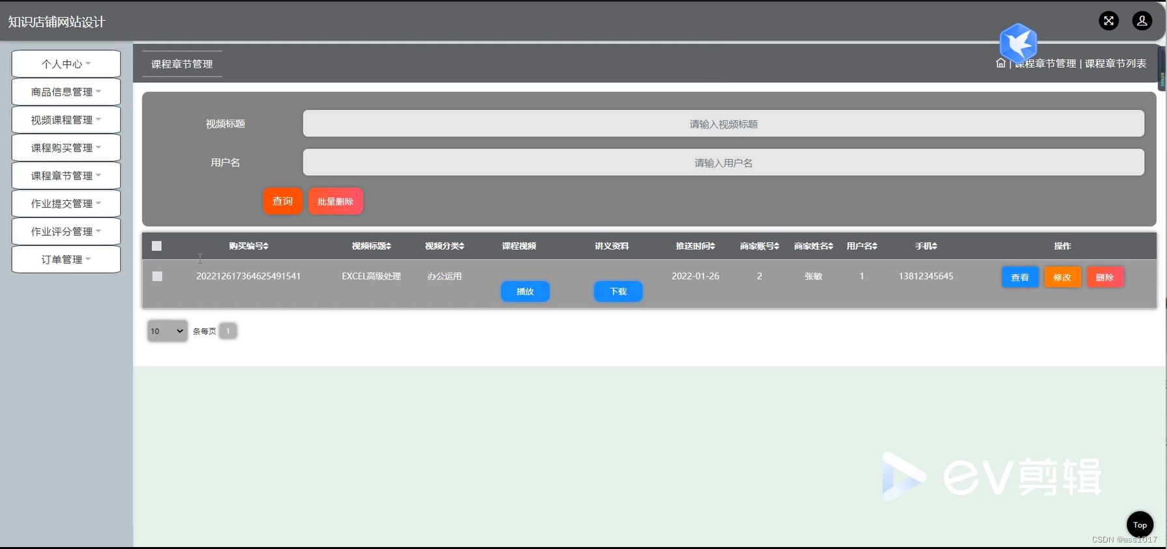Click the date cell 2022-01-26
The height and width of the screenshot is (549, 1167).
point(695,276)
